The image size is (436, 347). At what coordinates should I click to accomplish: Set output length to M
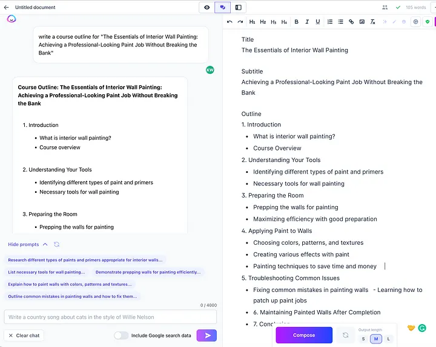(376, 339)
